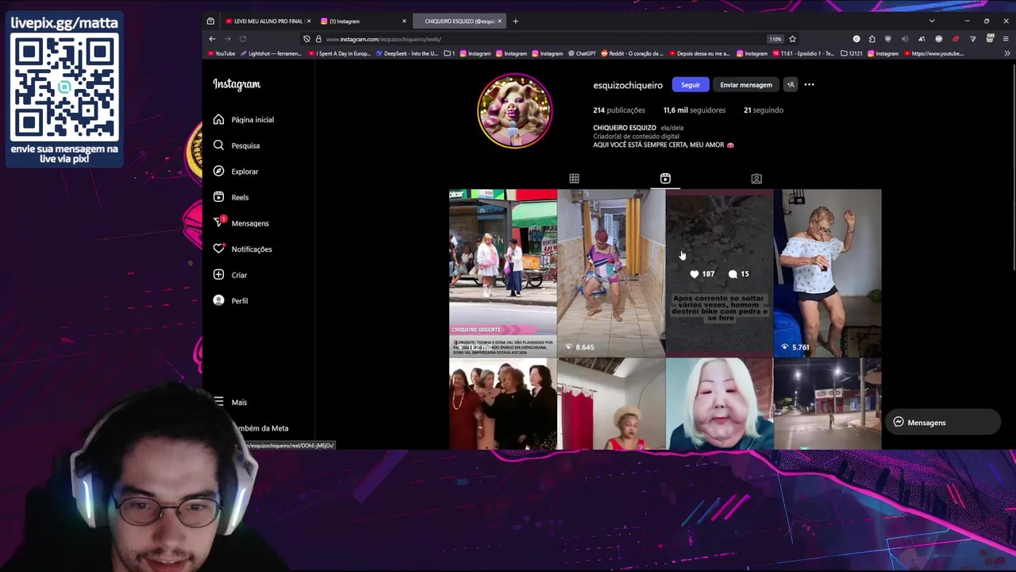Click the 214 publicações count
This screenshot has width=1016, height=572.
(x=619, y=110)
